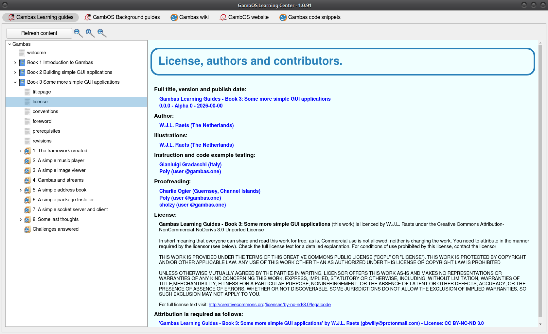Click the Book 1 Introduction book icon
Image resolution: width=548 pixels, height=334 pixels.
tap(22, 62)
